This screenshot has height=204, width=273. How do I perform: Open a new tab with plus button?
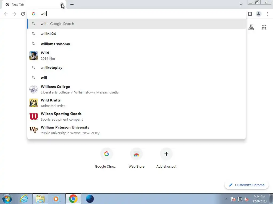72,5
